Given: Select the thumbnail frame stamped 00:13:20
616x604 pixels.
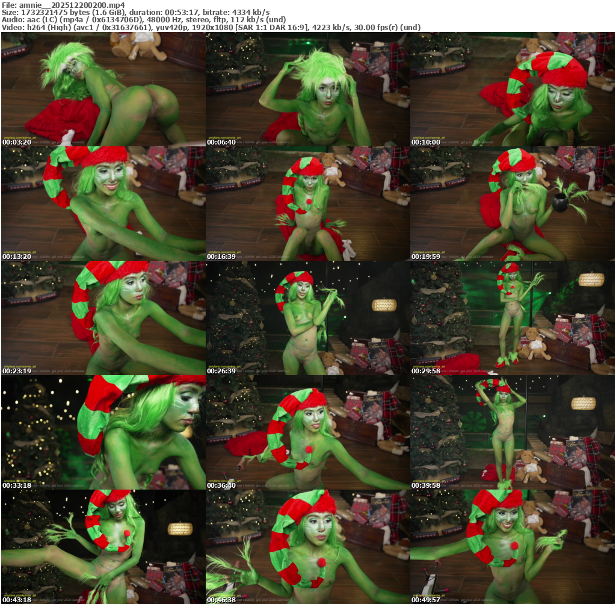Looking at the screenshot, I should pos(103,204).
